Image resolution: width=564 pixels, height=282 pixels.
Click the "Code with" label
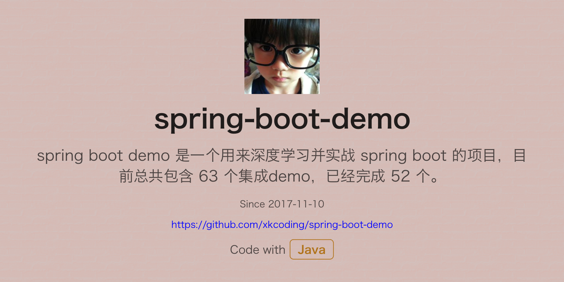(x=257, y=250)
